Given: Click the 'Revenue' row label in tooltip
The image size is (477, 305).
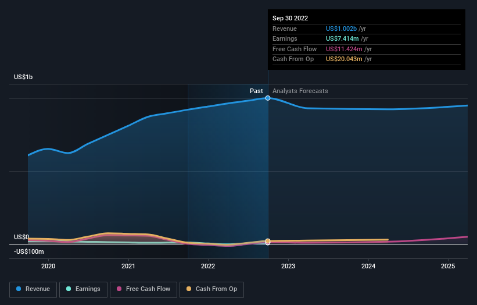Looking at the screenshot, I should [x=285, y=29].
